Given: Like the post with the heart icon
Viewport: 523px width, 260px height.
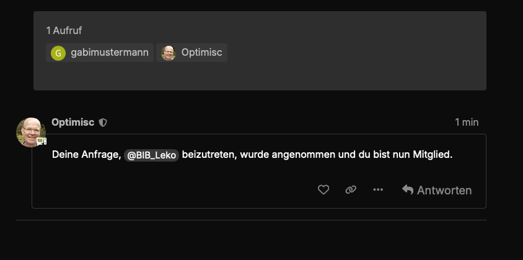Looking at the screenshot, I should tap(323, 190).
